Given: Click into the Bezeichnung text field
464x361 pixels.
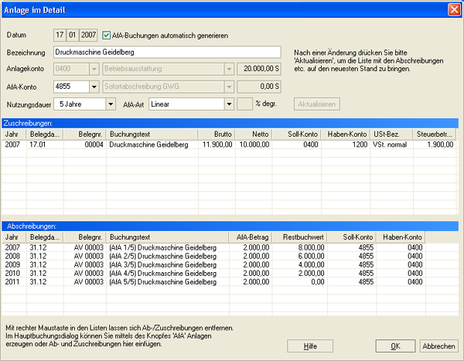Looking at the screenshot, I should [x=167, y=52].
